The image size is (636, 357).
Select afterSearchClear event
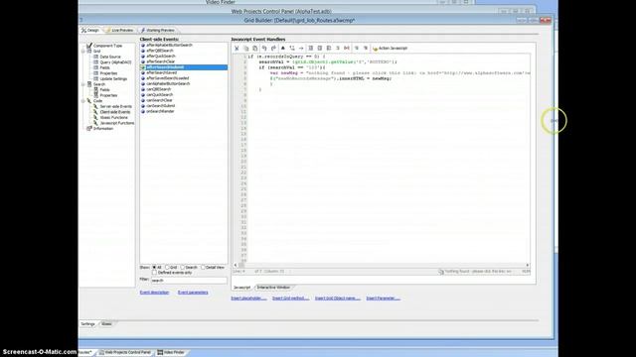(160, 61)
